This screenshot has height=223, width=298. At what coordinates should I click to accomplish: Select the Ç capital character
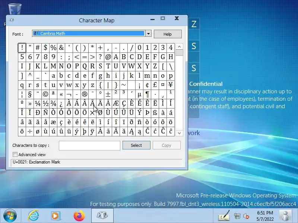[124, 104]
